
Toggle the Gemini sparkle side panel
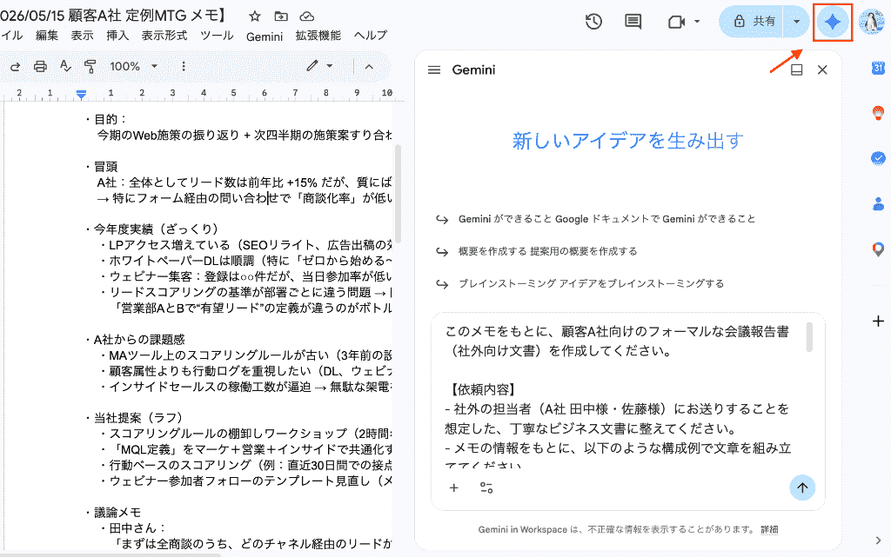coord(833,22)
